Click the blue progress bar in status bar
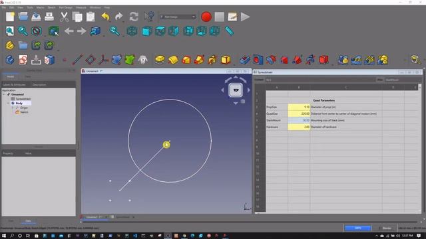This screenshot has height=239, width=426. tap(357, 228)
